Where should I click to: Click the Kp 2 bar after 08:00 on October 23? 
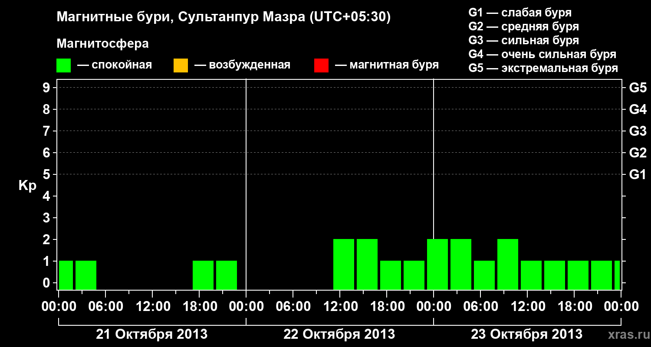(508, 264)
